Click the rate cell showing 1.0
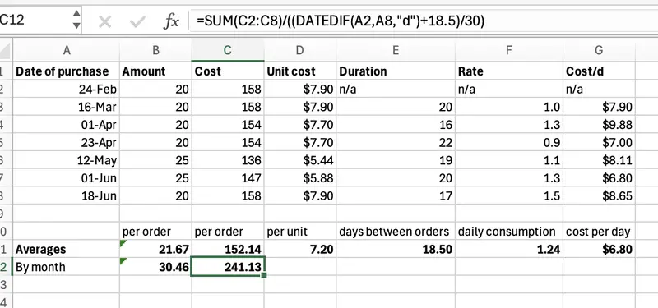Viewport: 658px width, 308px height. (x=509, y=107)
